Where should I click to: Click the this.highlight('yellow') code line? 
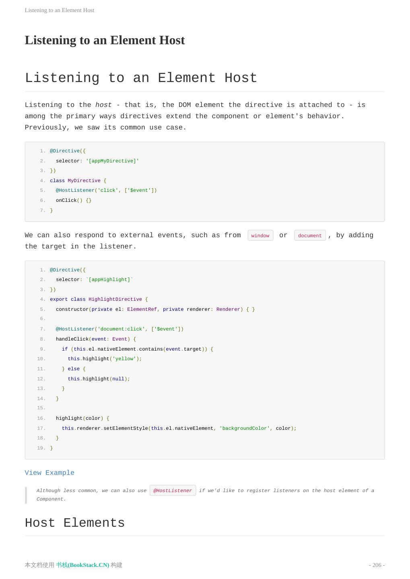[x=105, y=359]
